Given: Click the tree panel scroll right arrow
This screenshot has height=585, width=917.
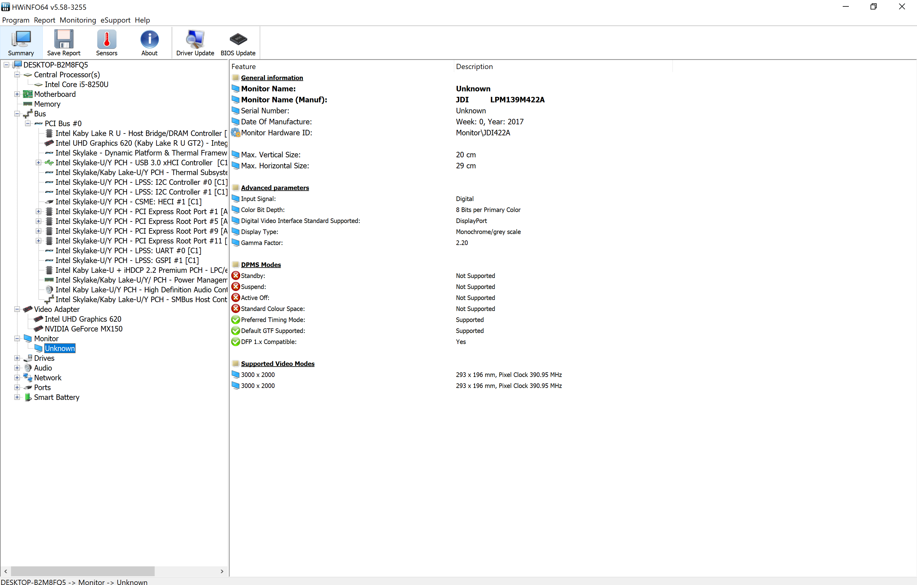Looking at the screenshot, I should (x=222, y=571).
